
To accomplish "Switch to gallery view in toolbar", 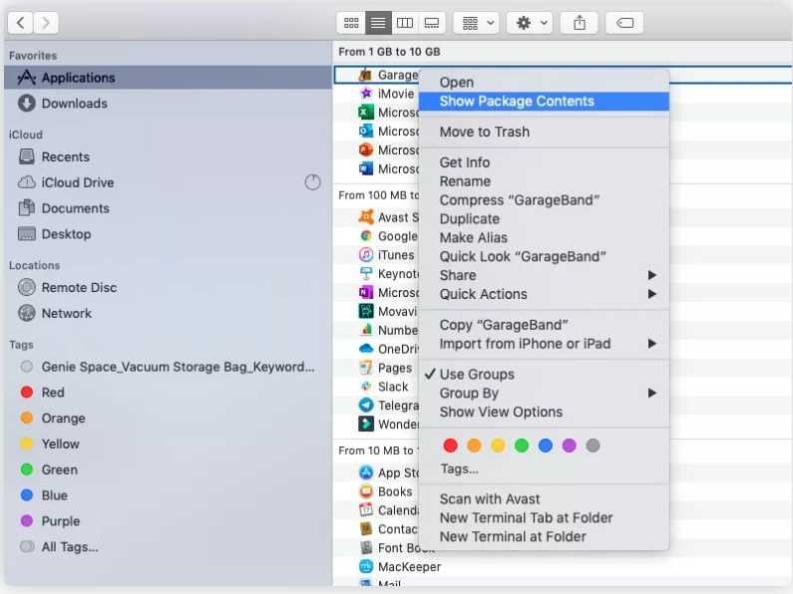I will [432, 23].
